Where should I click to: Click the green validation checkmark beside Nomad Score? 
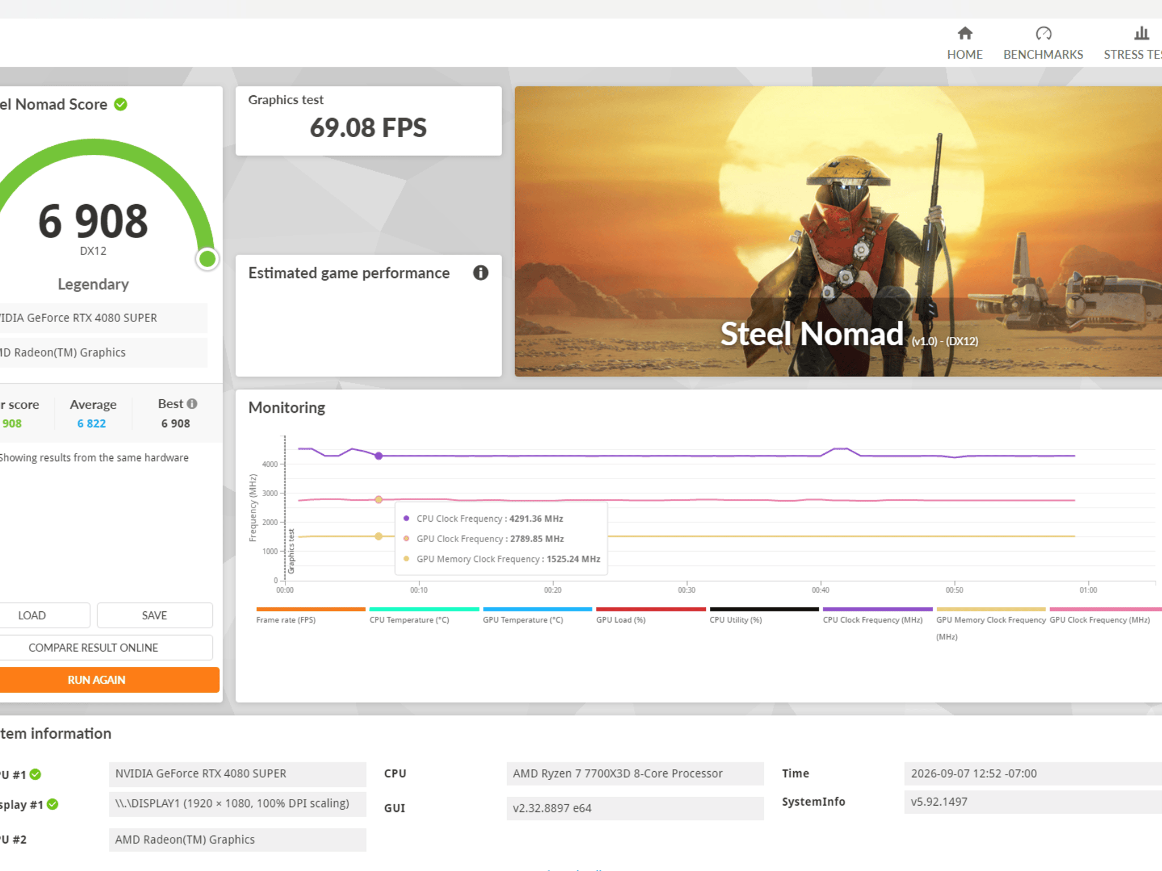pyautogui.click(x=120, y=104)
